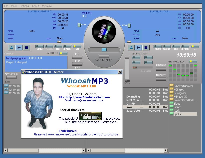
Task: Click the green Rock folder icon
Action: tap(171, 110)
